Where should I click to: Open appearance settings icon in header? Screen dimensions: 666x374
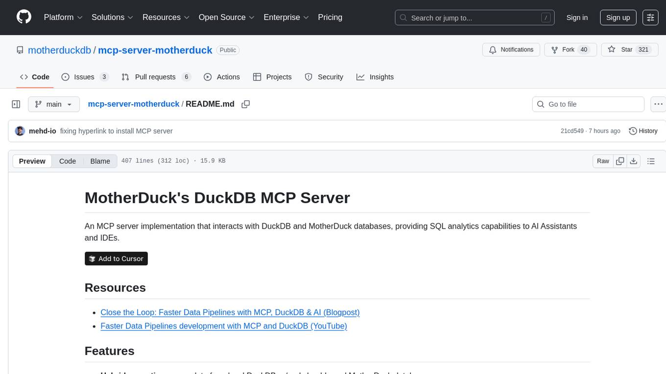[x=650, y=18]
